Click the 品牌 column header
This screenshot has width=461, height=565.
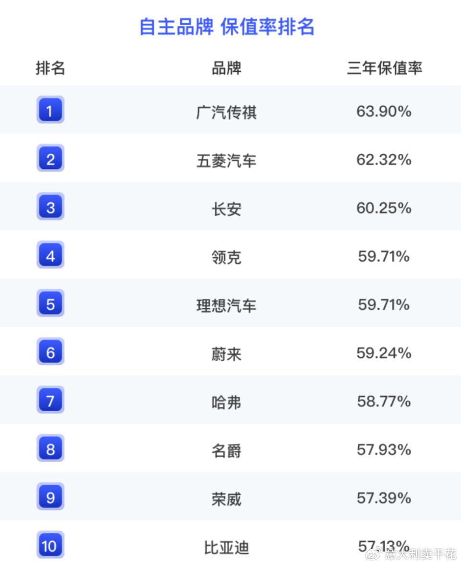226,68
